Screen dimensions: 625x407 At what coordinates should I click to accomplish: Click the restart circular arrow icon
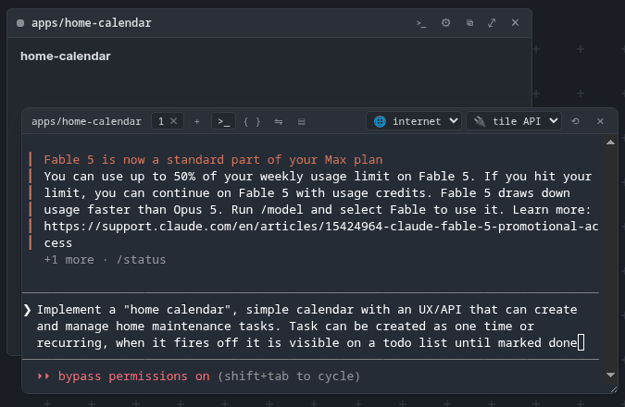click(575, 121)
